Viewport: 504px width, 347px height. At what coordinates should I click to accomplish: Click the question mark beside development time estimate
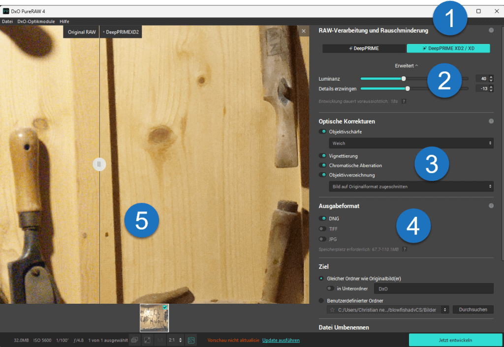tap(404, 101)
